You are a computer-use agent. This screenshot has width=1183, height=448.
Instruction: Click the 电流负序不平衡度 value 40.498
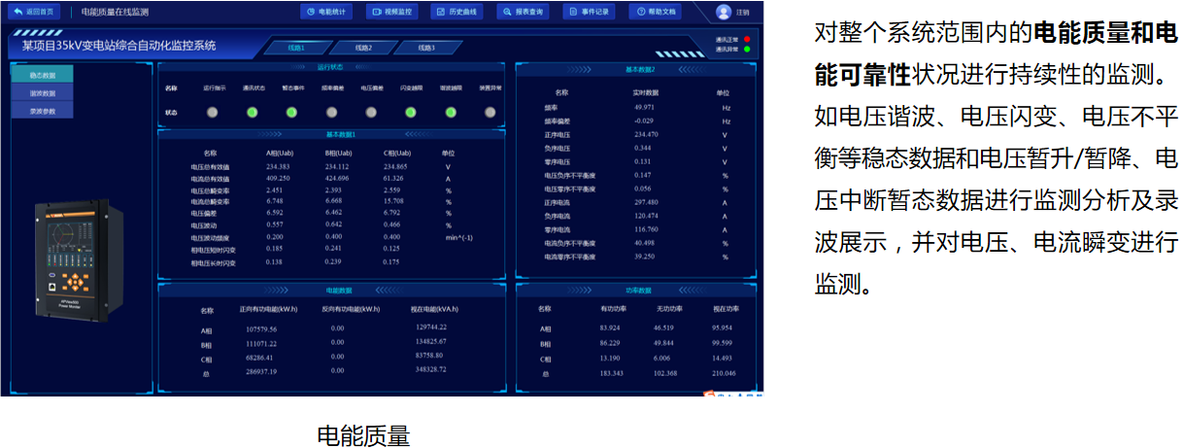click(644, 243)
